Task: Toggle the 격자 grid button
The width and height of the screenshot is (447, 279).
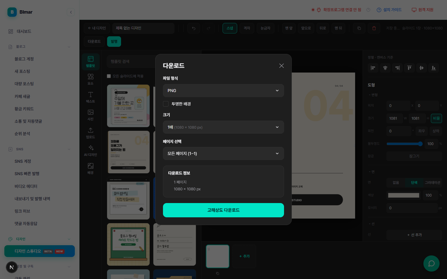Action: pos(247,28)
